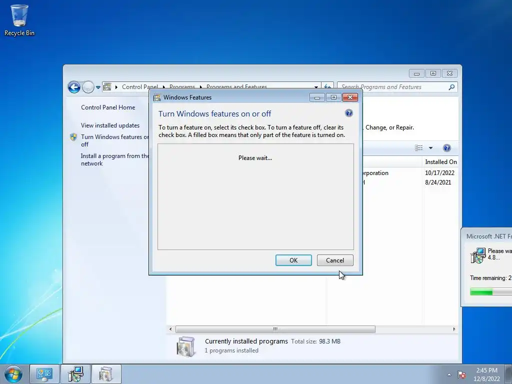Click the shield icon beside Turn Windows features

(x=73, y=137)
